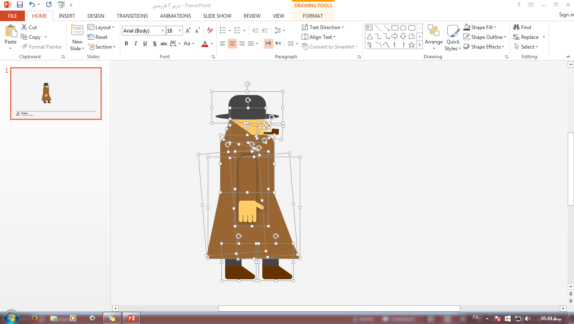Click the vertical scrollbar thumb
This screenshot has width=574, height=324.
[571, 168]
